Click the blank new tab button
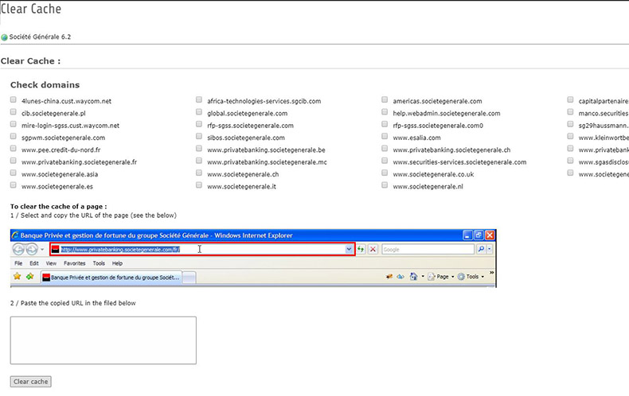 [189, 278]
